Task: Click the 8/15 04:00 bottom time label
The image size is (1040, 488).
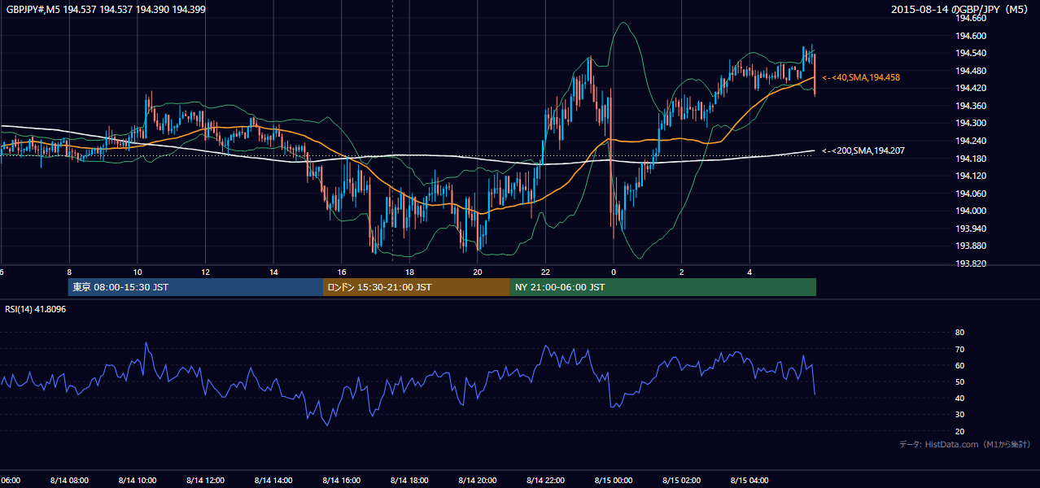Action: pos(750,481)
